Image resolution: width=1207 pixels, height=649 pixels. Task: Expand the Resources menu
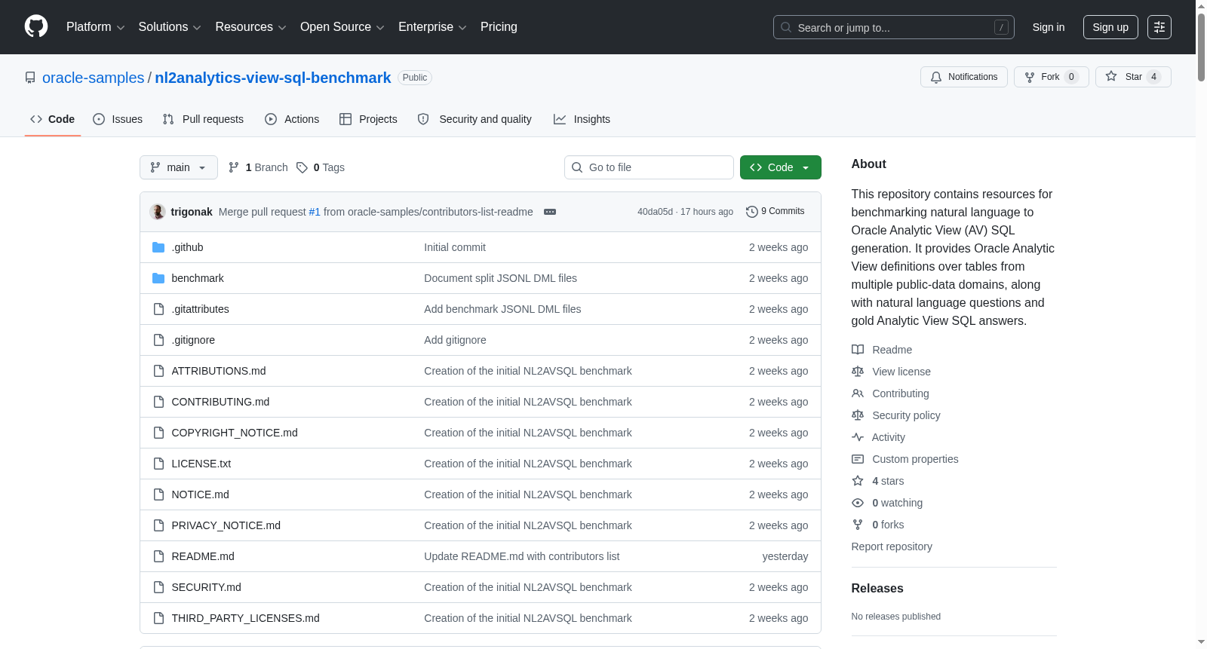(x=250, y=27)
